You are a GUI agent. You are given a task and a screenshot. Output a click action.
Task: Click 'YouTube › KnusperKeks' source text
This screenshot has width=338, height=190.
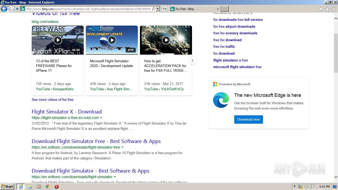[55, 89]
